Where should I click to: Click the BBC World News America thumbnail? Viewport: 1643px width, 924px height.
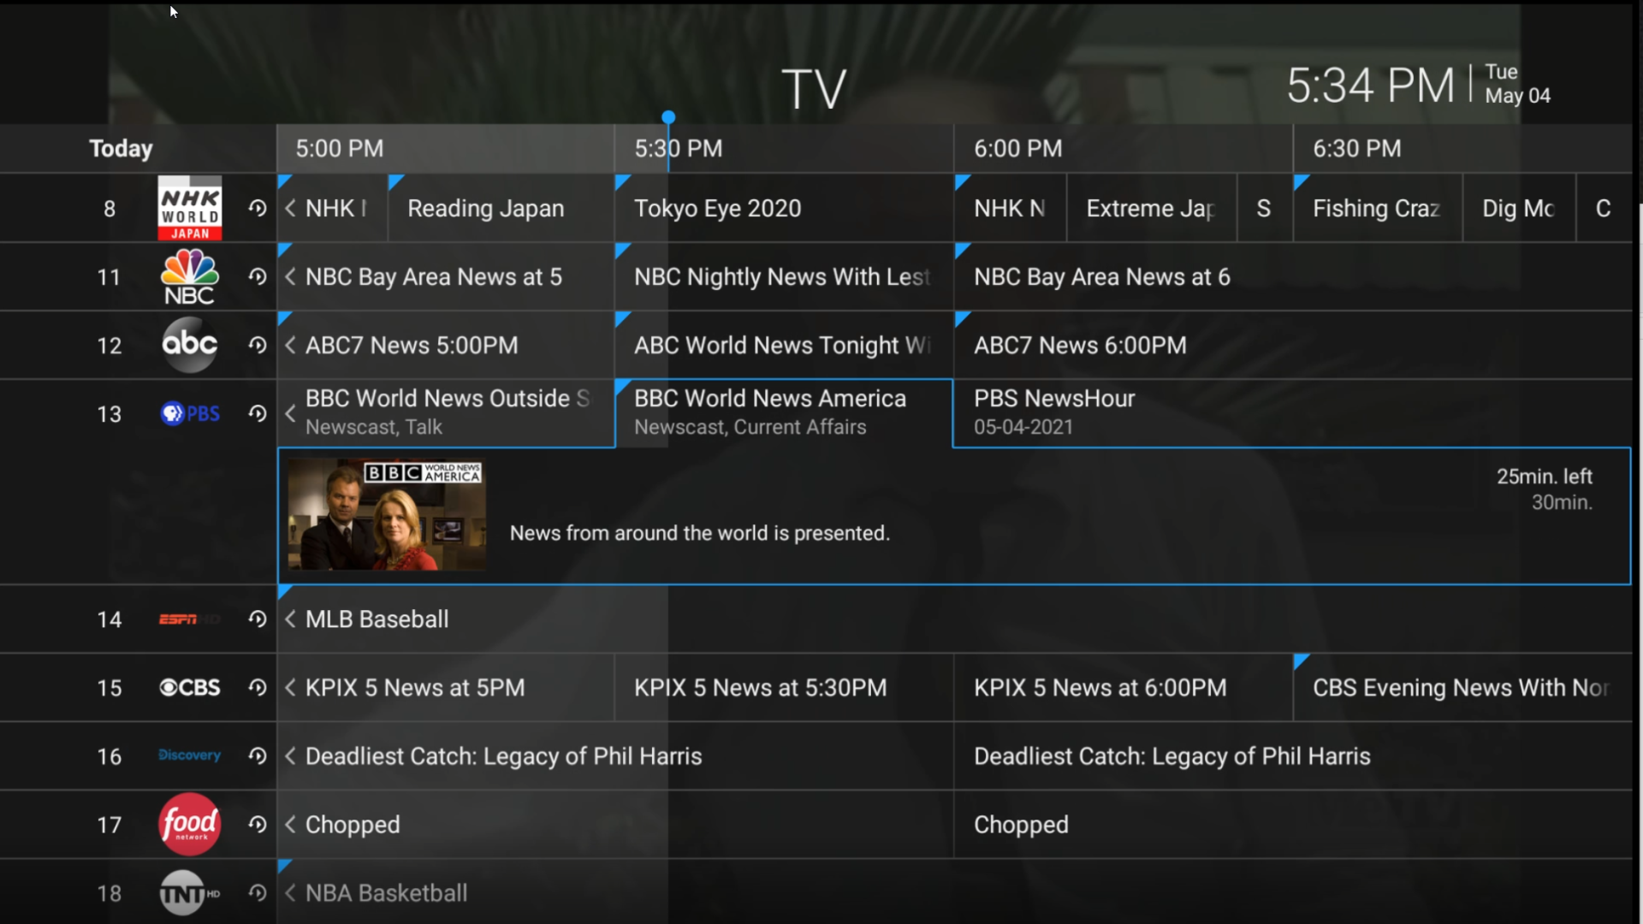click(386, 515)
